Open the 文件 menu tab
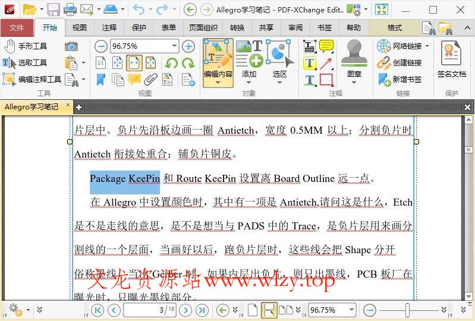Screen dimensions: 475x321 17,28
